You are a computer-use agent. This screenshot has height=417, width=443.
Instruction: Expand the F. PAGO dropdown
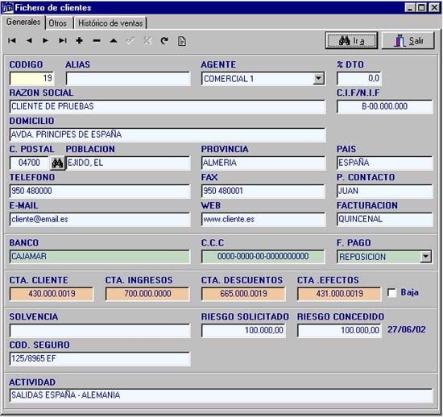(425, 257)
